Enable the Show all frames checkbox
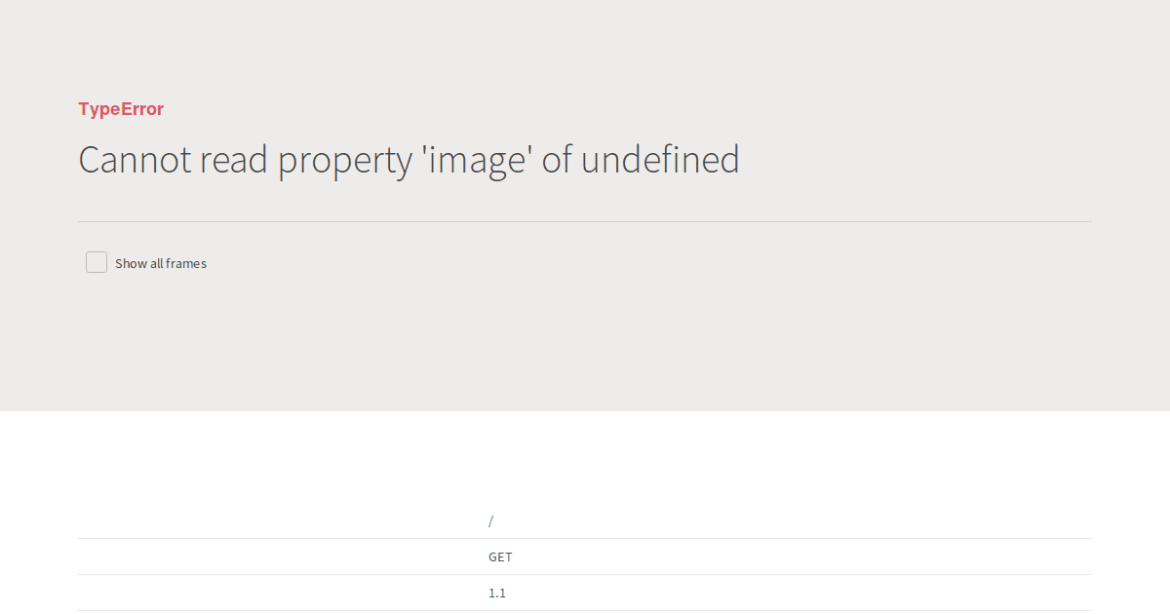1170x614 pixels. pyautogui.click(x=97, y=262)
